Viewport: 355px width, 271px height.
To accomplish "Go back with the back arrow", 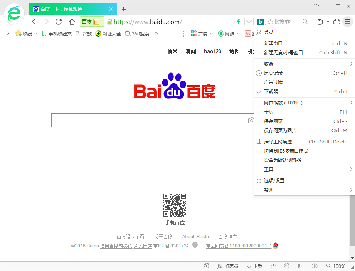I will (34, 22).
